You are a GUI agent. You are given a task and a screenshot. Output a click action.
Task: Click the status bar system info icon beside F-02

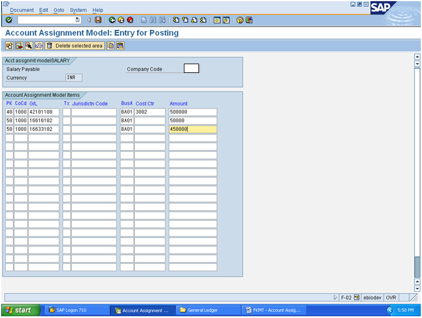356,297
